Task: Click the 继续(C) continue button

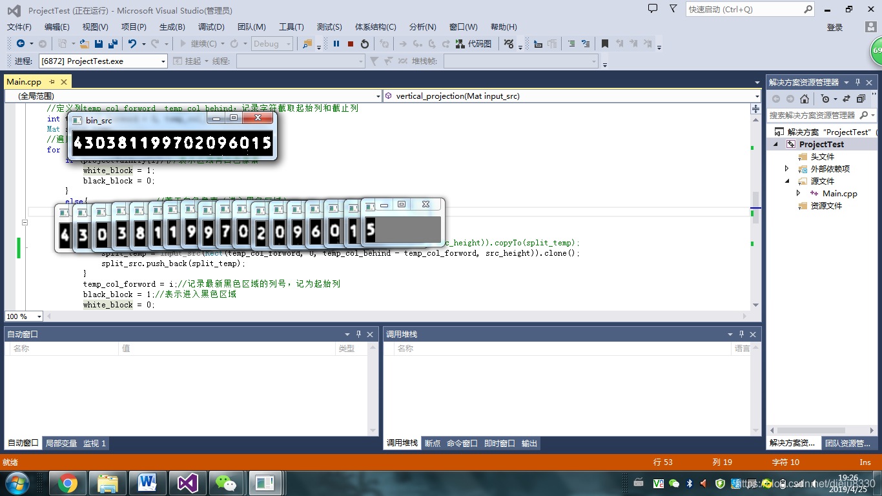Action: [x=200, y=44]
